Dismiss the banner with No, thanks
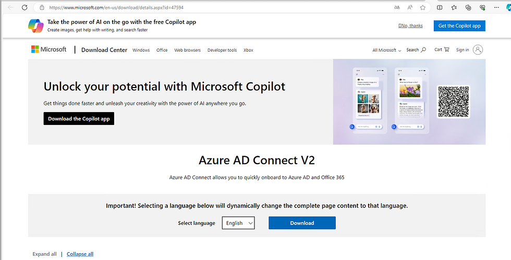Viewport: 511px width, 260px height. 410,26
